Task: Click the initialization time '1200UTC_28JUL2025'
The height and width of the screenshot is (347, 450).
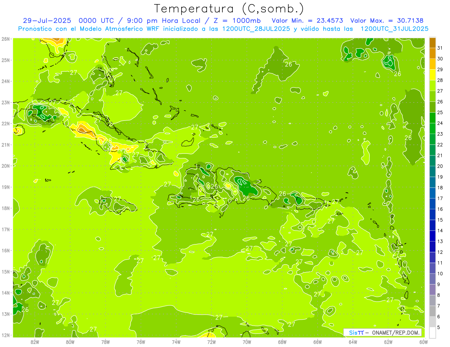Action: [x=256, y=29]
